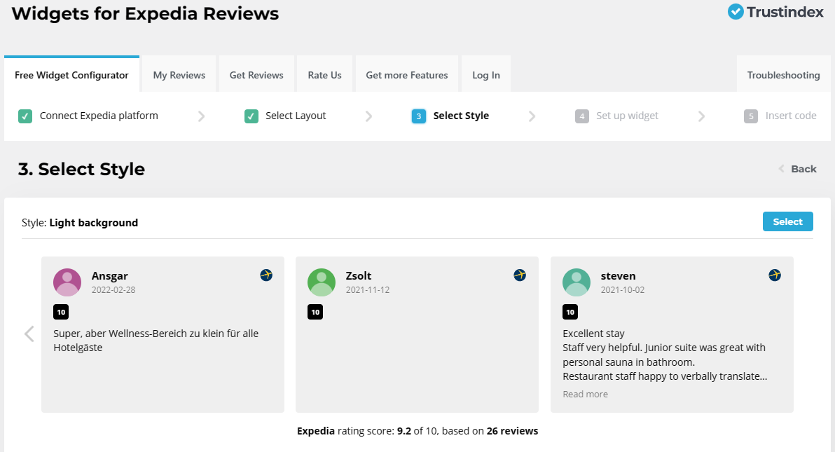Image resolution: width=835 pixels, height=452 pixels.
Task: Expand steven's review with Read more
Action: 585,394
